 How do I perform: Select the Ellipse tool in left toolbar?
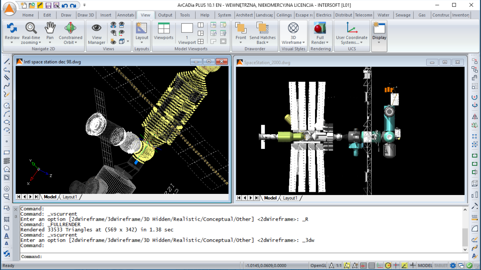6,122
